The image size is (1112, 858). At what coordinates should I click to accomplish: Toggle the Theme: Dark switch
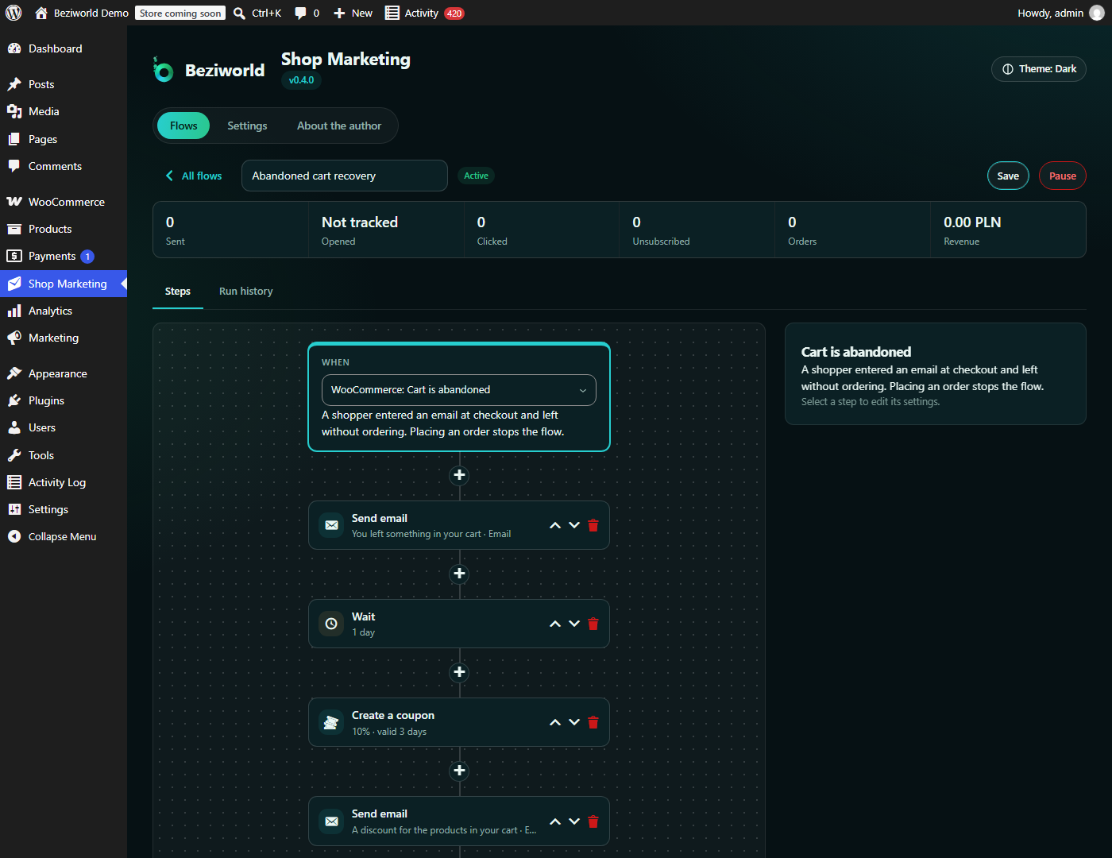pos(1039,69)
